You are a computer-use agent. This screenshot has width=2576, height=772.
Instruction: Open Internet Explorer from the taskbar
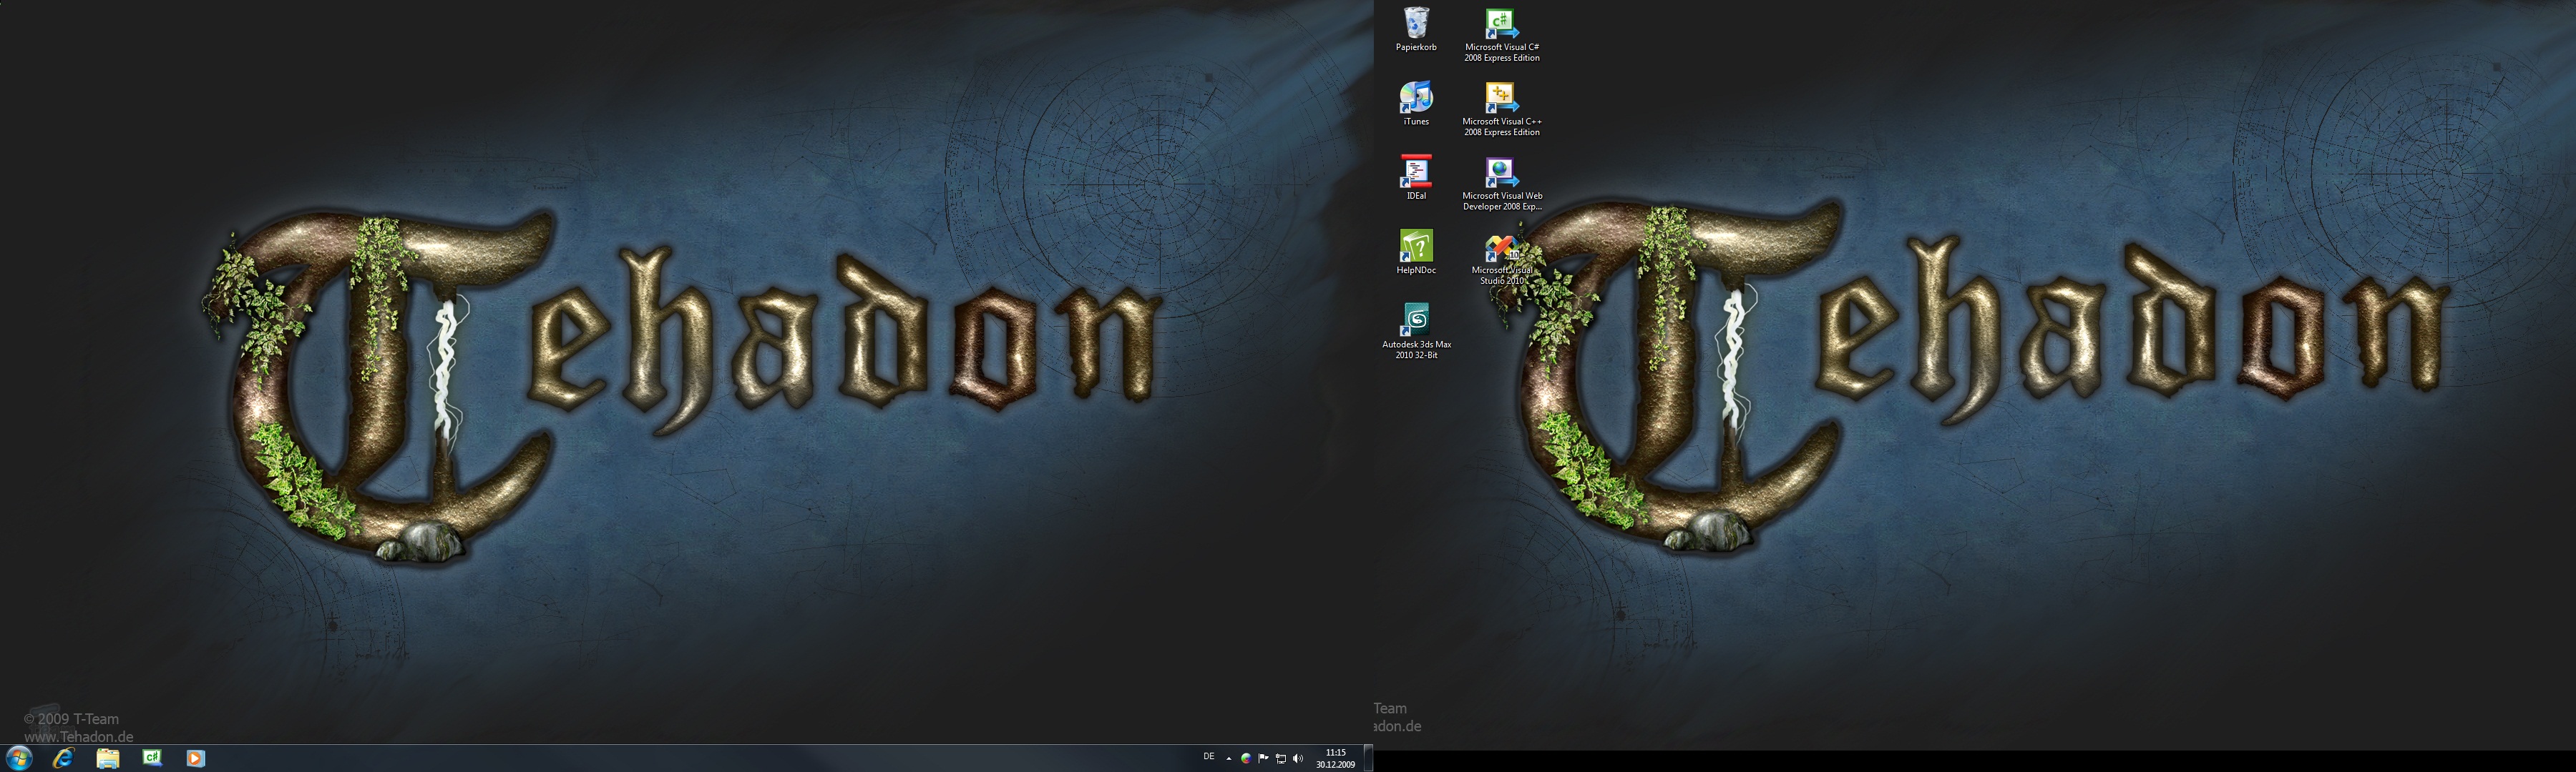click(63, 758)
